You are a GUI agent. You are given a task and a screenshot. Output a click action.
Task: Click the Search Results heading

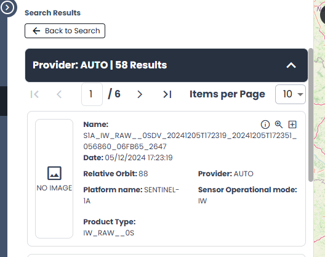click(52, 13)
